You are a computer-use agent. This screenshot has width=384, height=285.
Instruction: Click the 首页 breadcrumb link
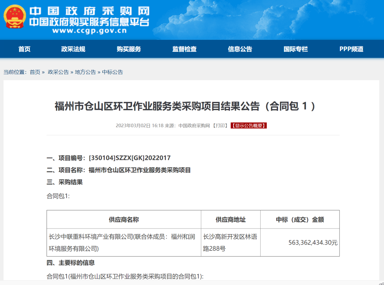point(35,72)
